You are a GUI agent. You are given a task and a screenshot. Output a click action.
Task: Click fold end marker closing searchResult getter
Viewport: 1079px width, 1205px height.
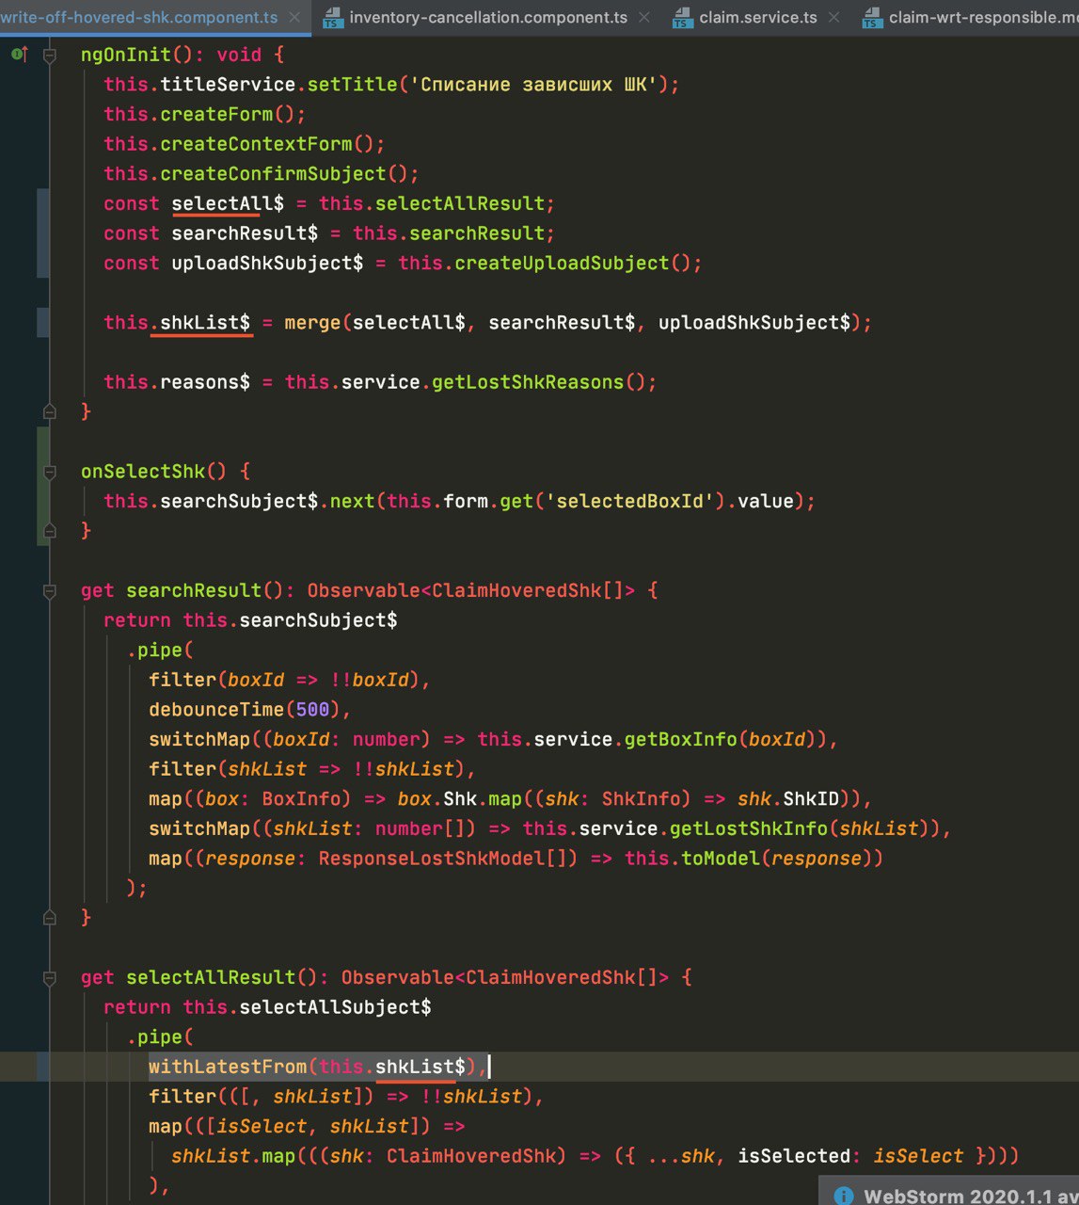(50, 917)
